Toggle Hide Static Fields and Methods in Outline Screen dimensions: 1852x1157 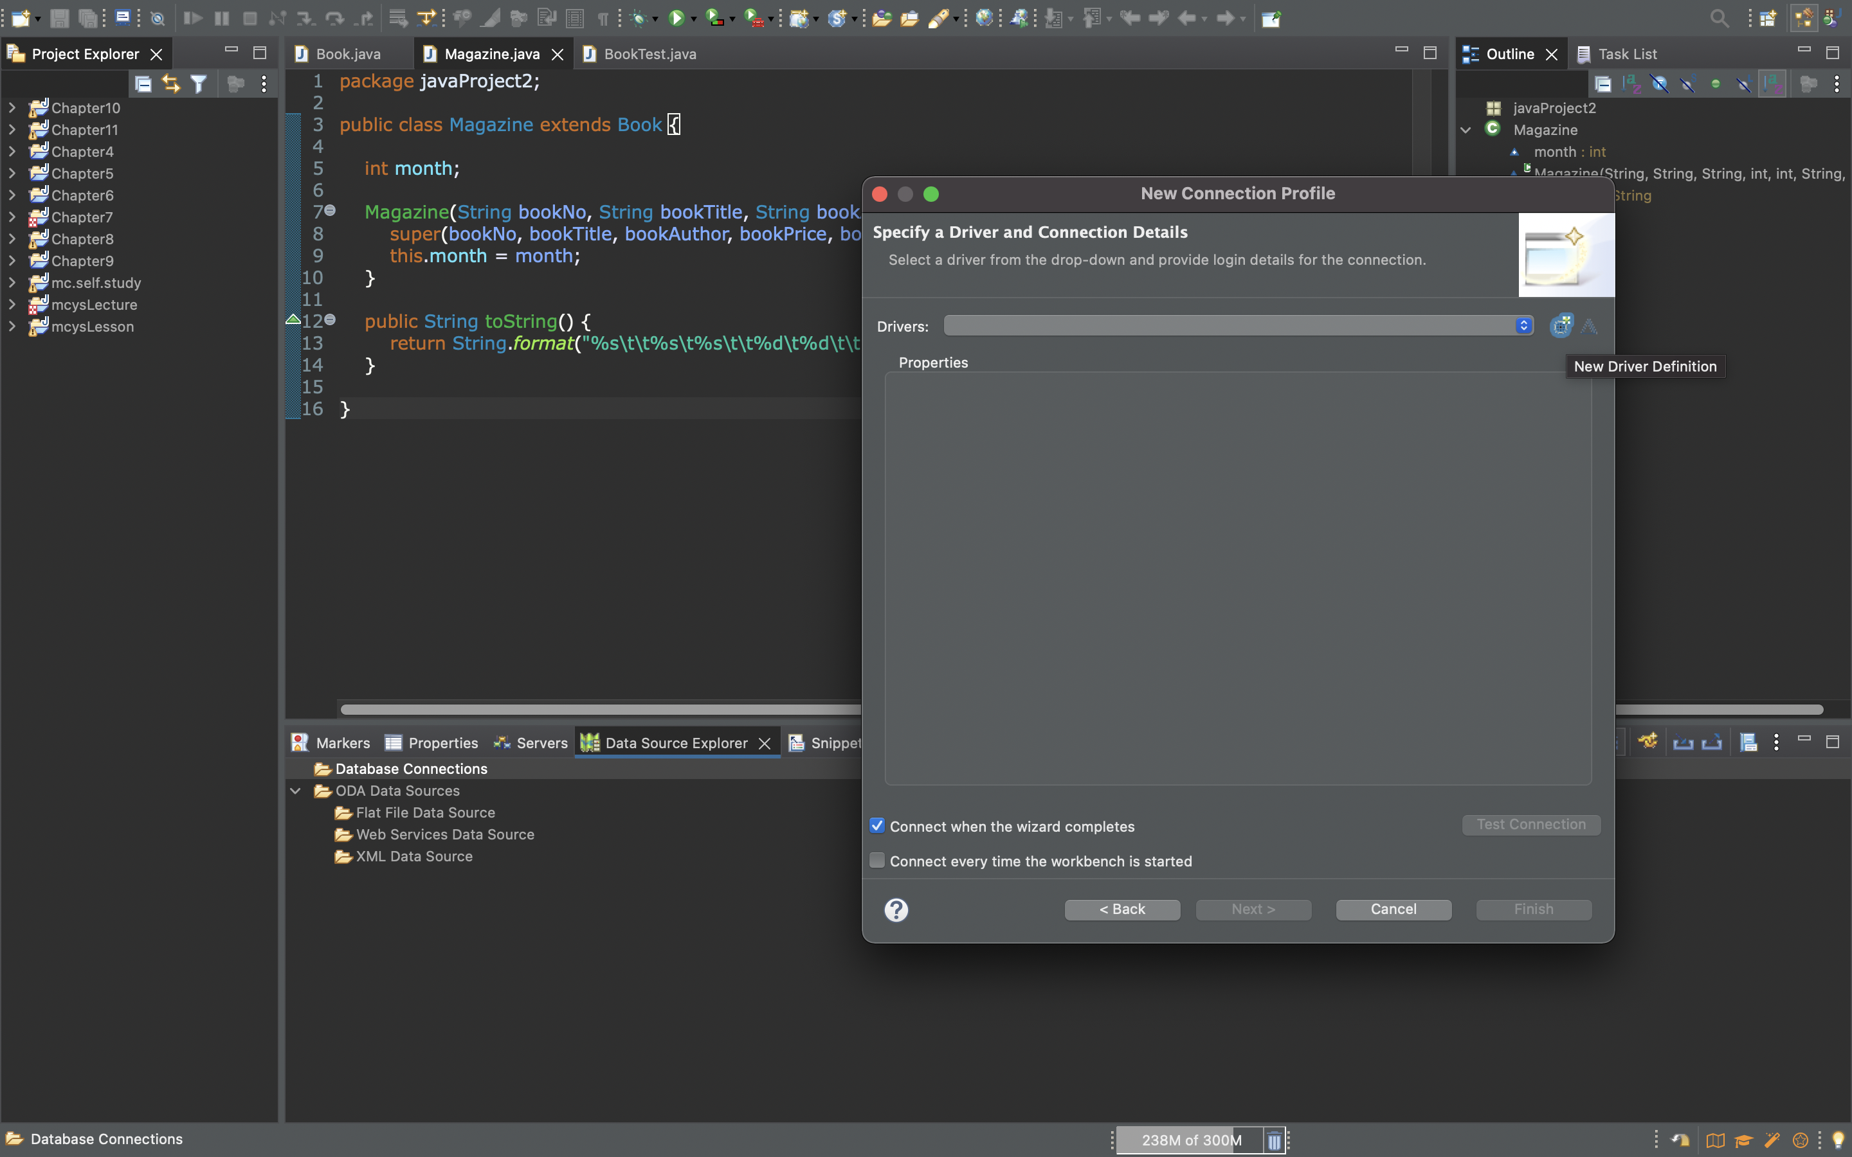click(x=1687, y=84)
